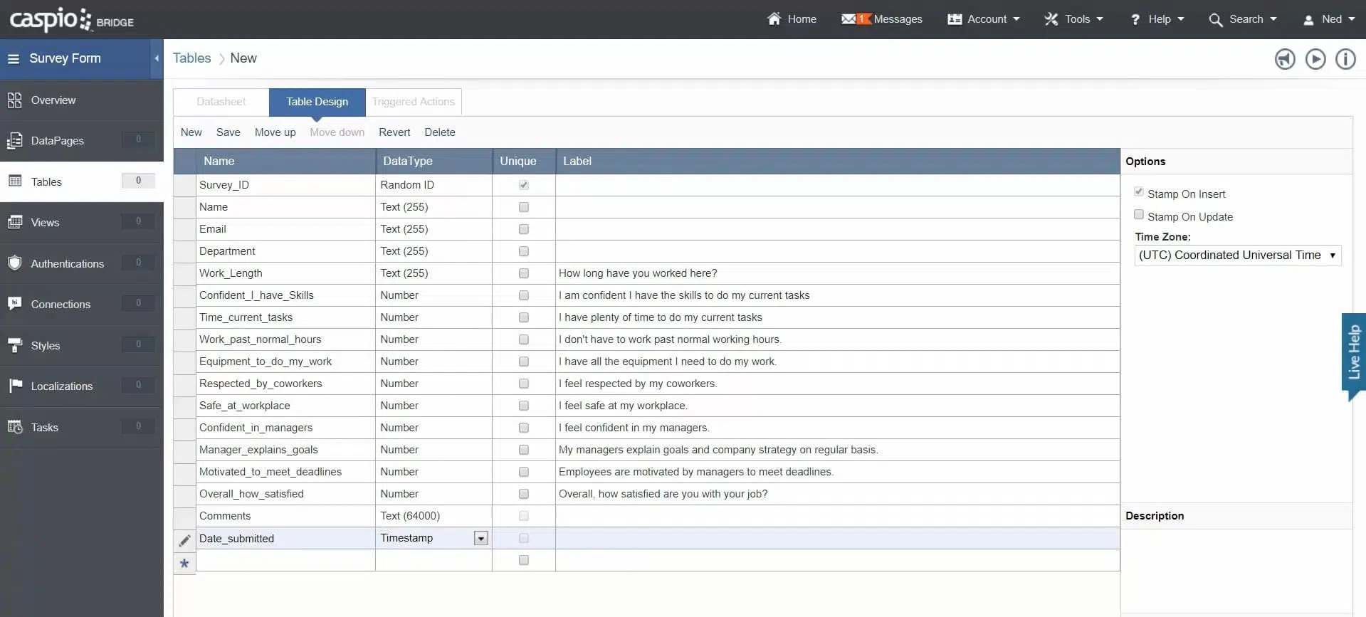
Task: Click the play video icon
Action: [x=1315, y=59]
